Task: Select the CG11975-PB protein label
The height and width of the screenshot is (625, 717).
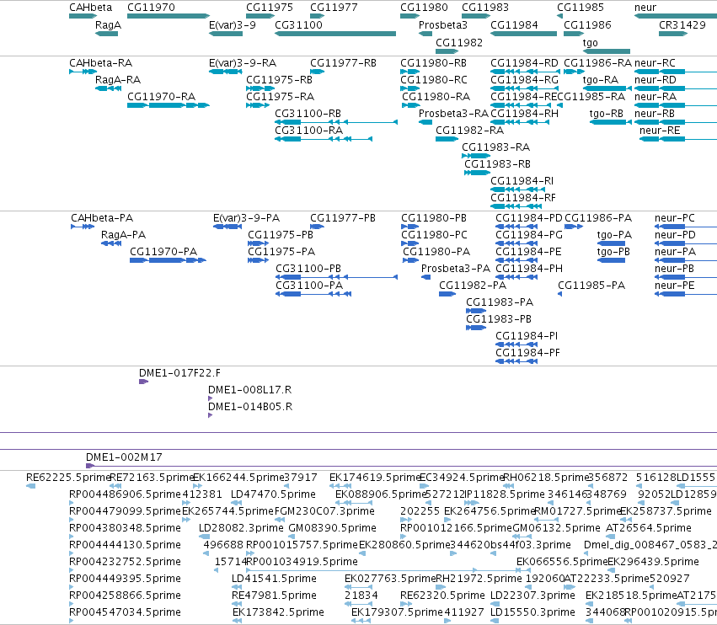Action: [x=281, y=235]
